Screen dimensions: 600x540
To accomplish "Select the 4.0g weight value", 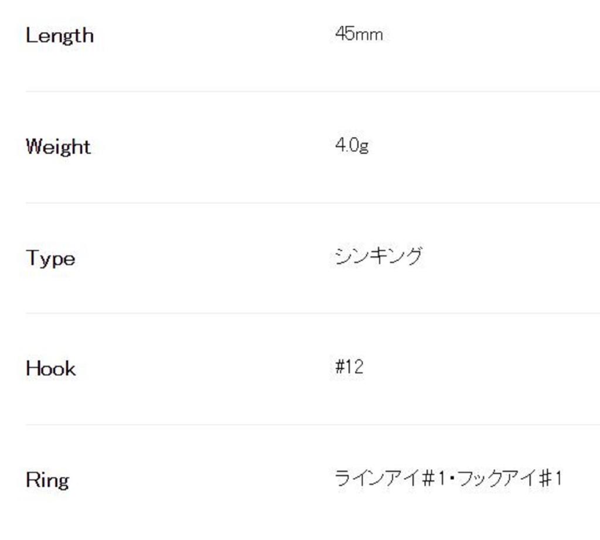I will point(352,145).
